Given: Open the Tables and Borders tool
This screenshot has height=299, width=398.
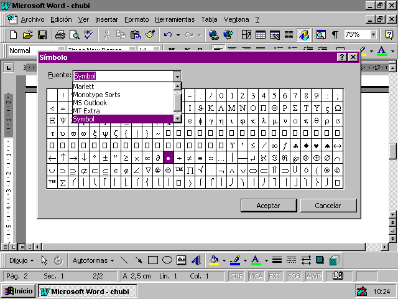Looking at the screenshot, I should 246,35.
